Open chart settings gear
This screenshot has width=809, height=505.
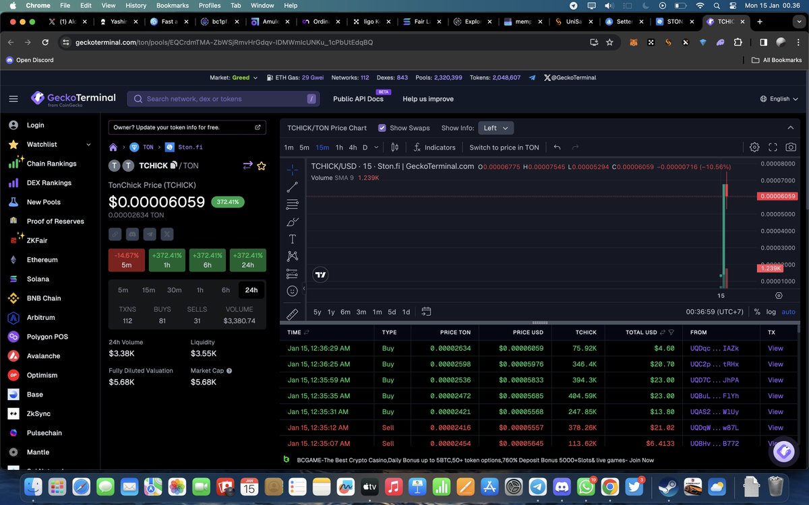point(754,147)
